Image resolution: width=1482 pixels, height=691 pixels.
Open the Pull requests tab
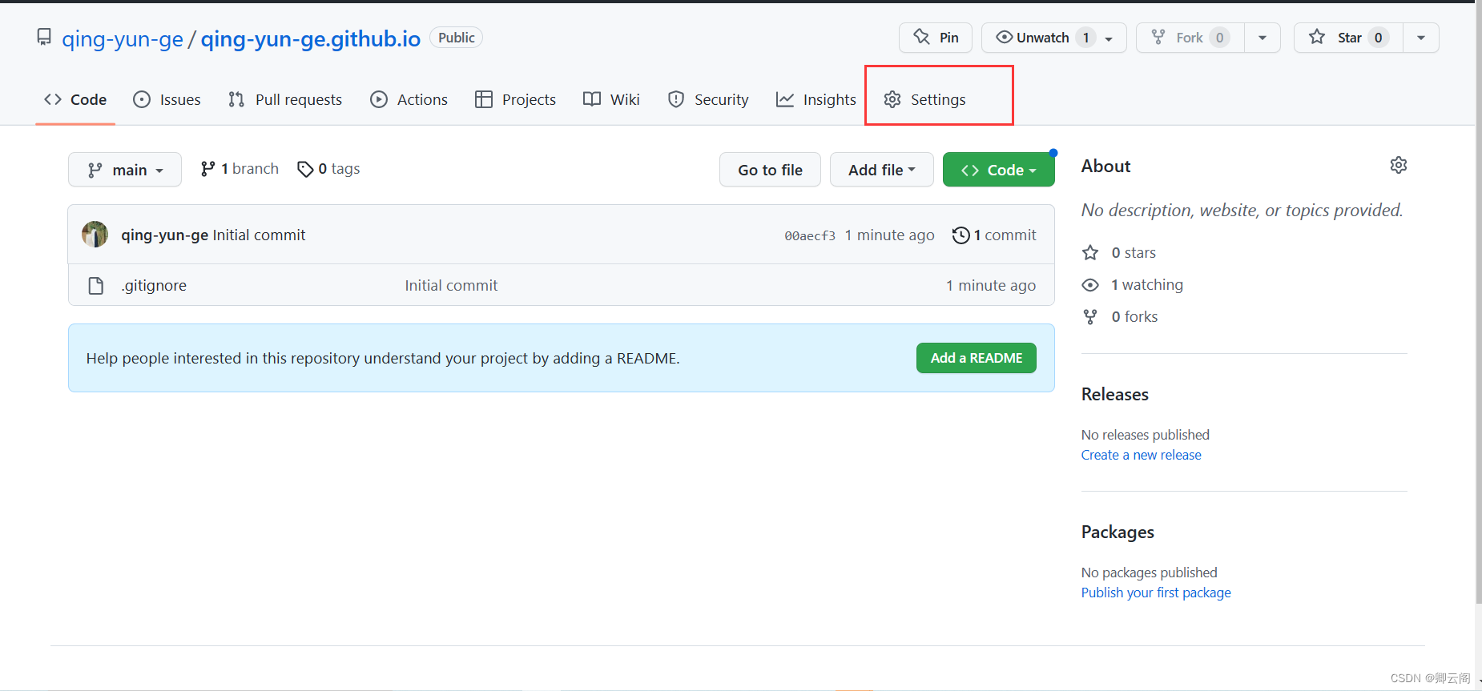click(285, 99)
